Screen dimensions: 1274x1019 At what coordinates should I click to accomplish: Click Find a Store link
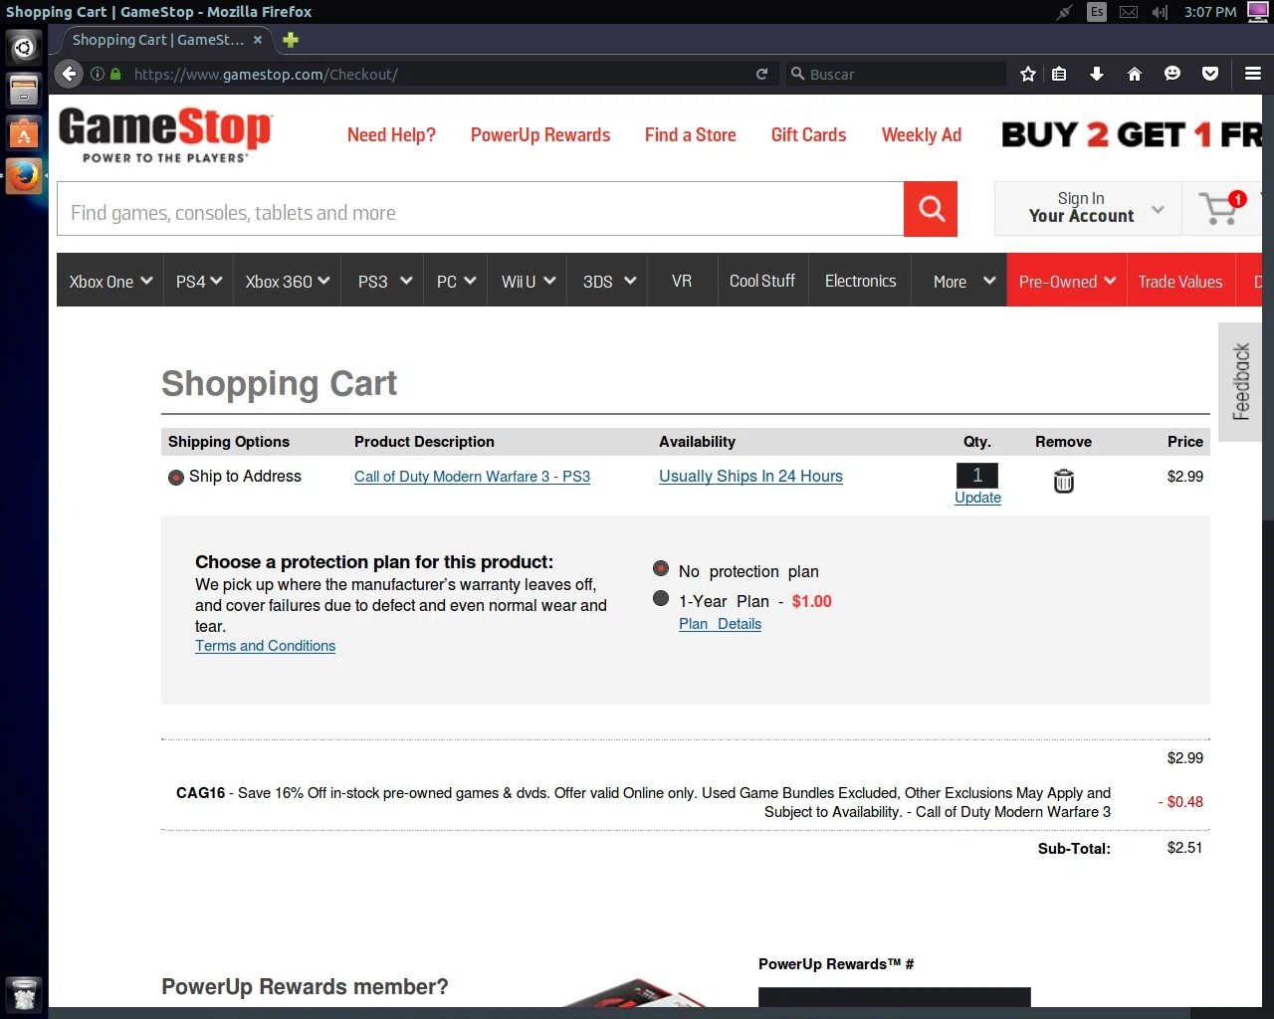690,135
